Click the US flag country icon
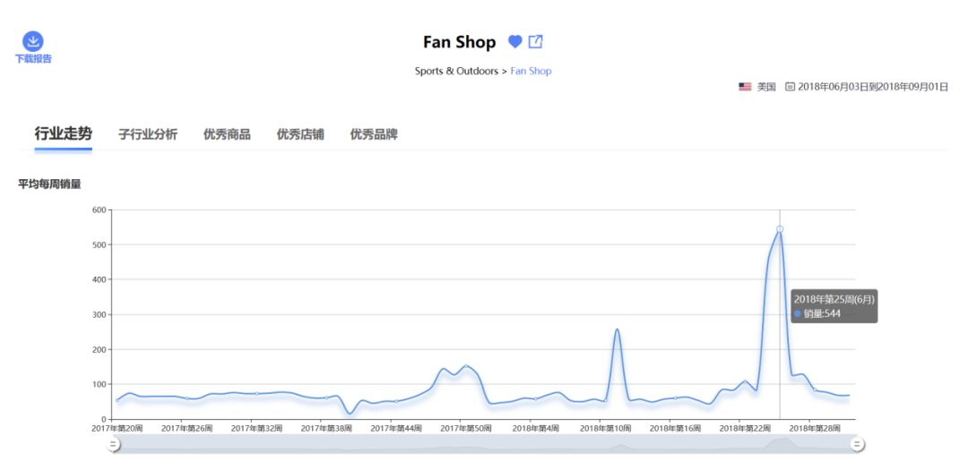Screen dimensions: 968x461 pos(745,87)
